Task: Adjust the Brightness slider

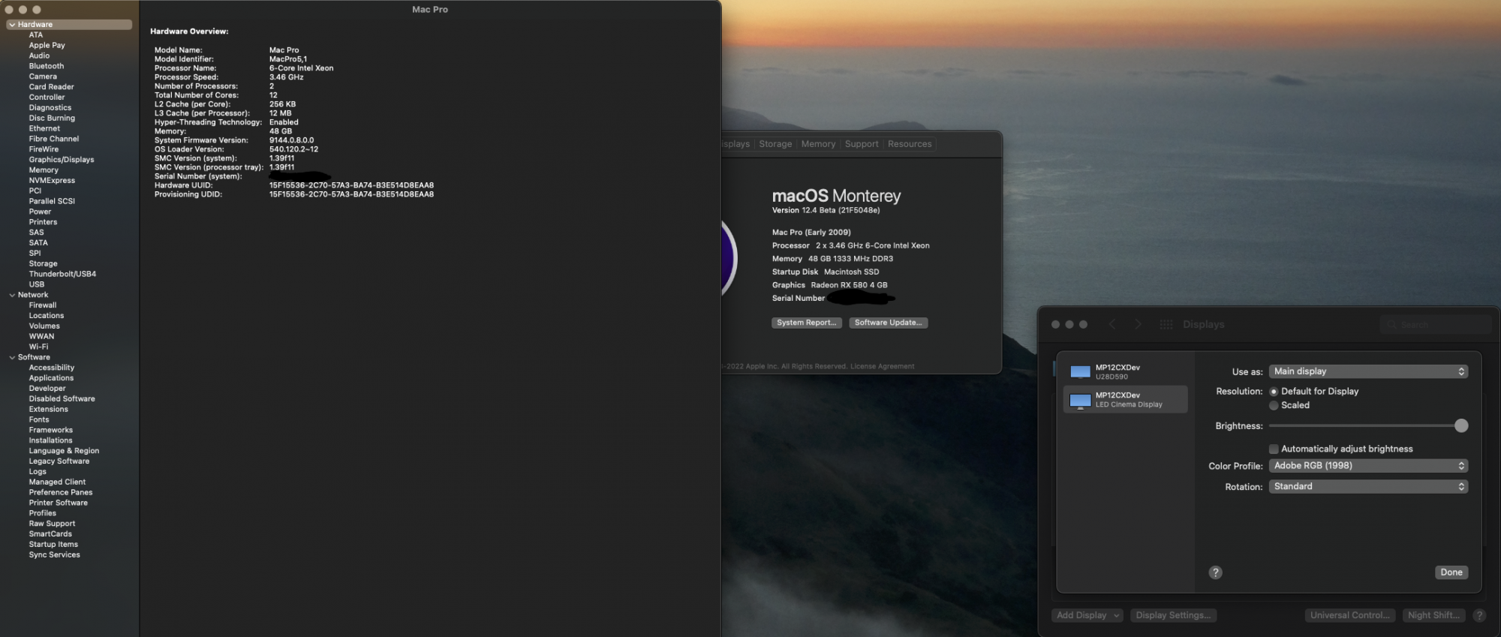Action: (1368, 426)
